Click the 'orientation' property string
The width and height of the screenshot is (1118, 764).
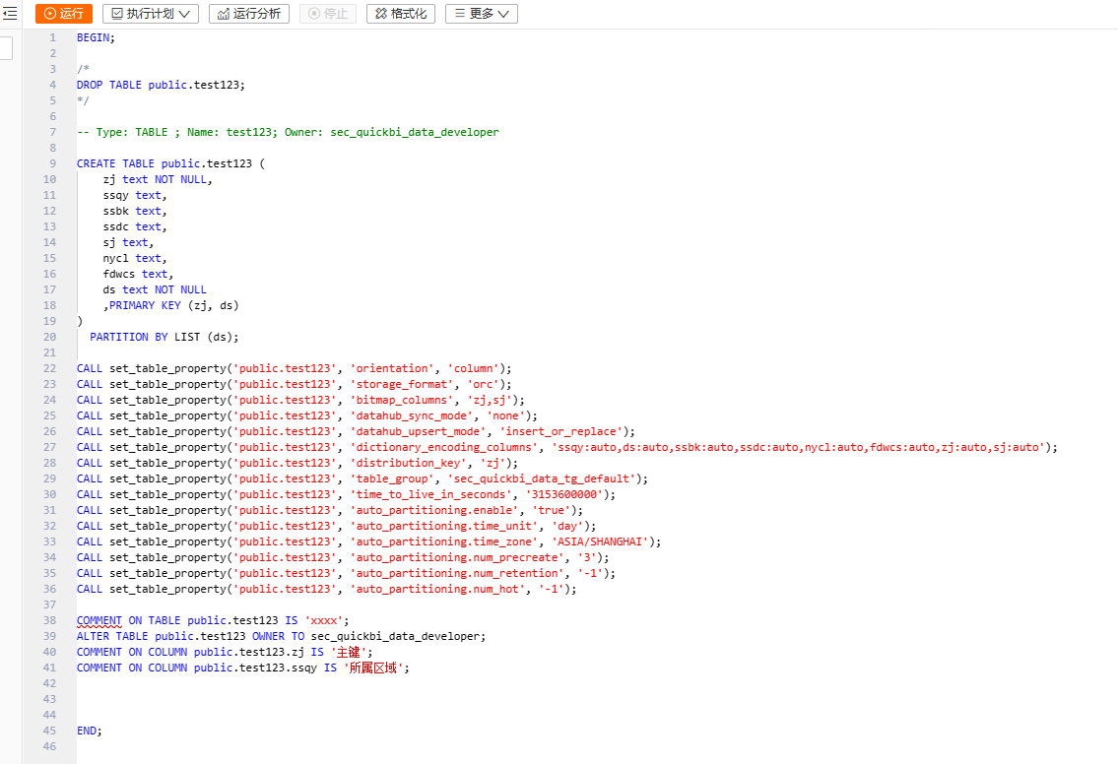click(392, 368)
